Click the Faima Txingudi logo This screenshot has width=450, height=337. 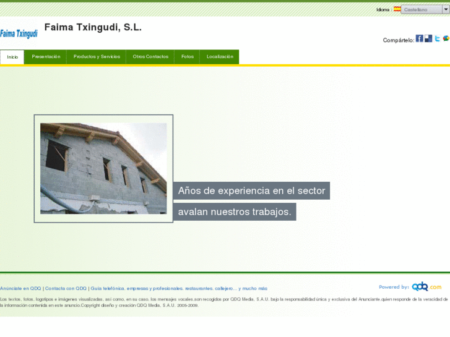(x=19, y=33)
